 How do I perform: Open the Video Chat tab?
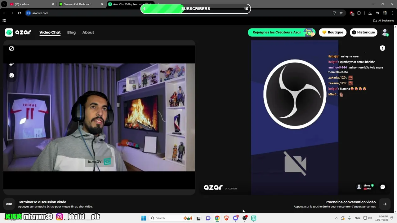[x=50, y=32]
